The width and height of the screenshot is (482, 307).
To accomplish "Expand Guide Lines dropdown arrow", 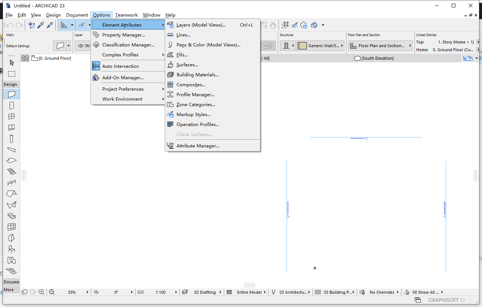I will (x=72, y=25).
